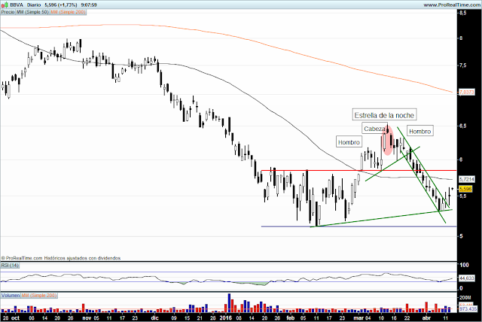The height and width of the screenshot is (322, 482).
Task: Select the Hombro annotation following Cabeza
Action: (x=420, y=132)
